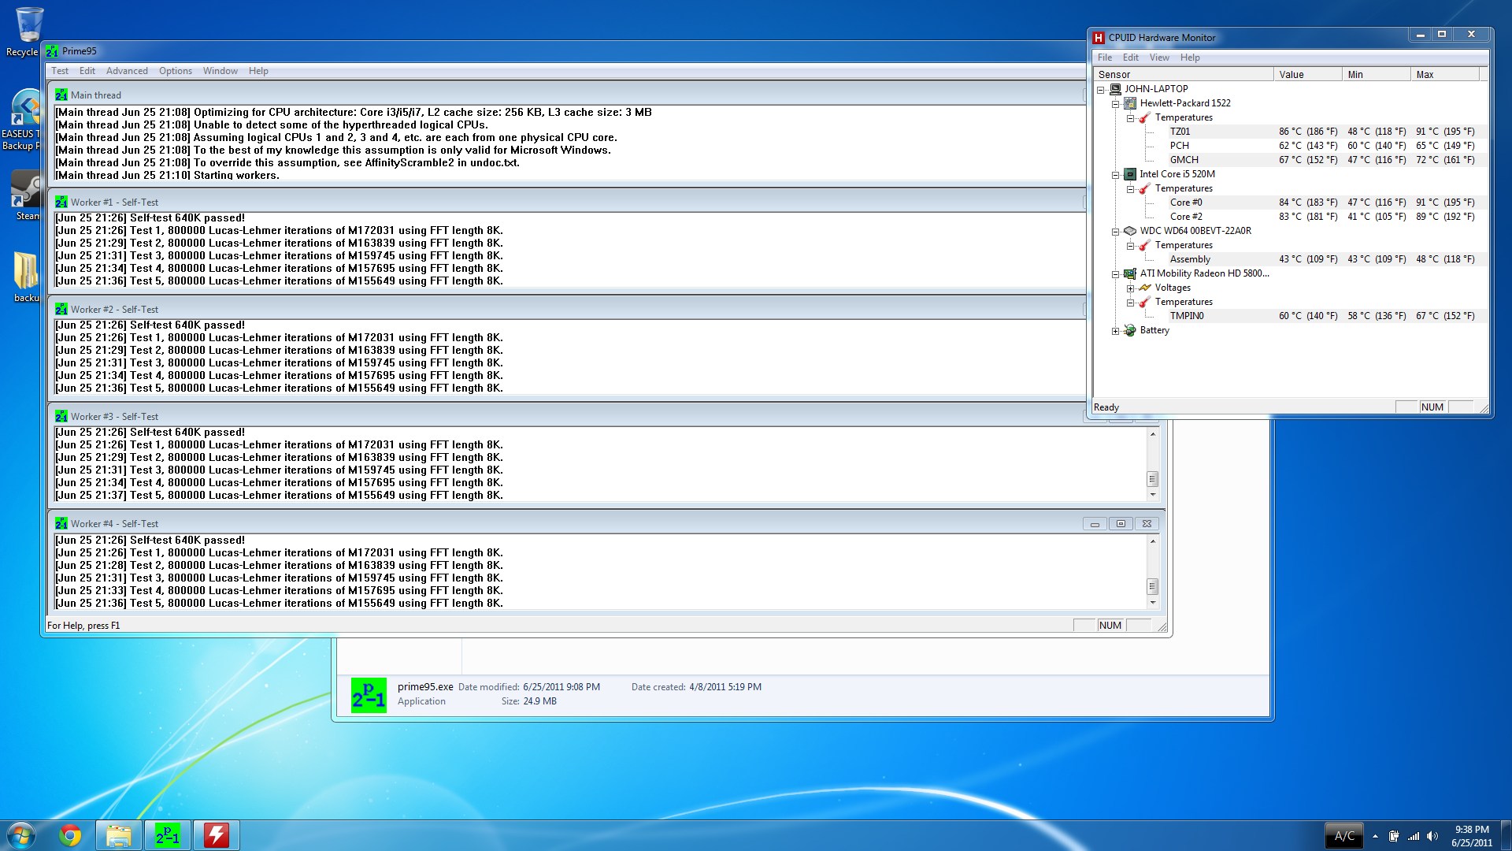The width and height of the screenshot is (1512, 851).
Task: Click the Worker #4 Self-Test window icon
Action: click(61, 524)
